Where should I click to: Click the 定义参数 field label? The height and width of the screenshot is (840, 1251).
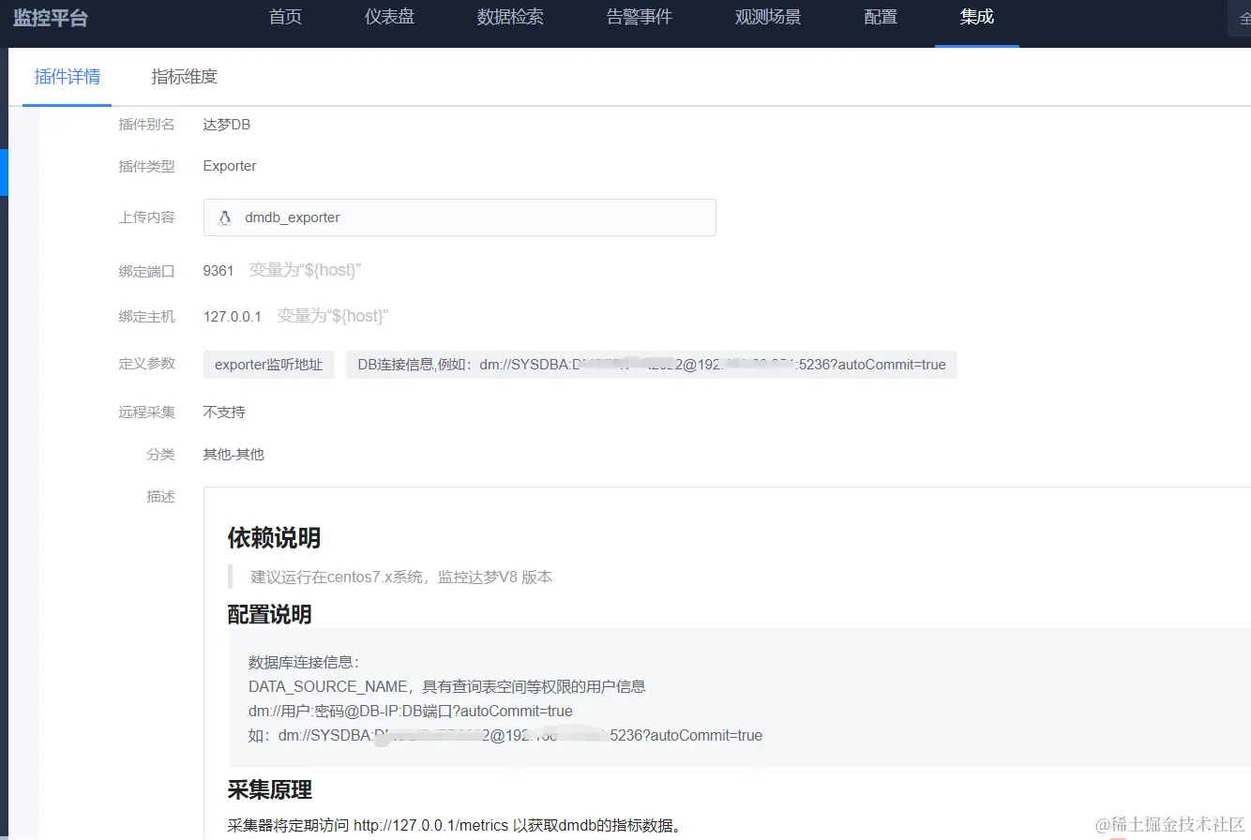coord(146,364)
